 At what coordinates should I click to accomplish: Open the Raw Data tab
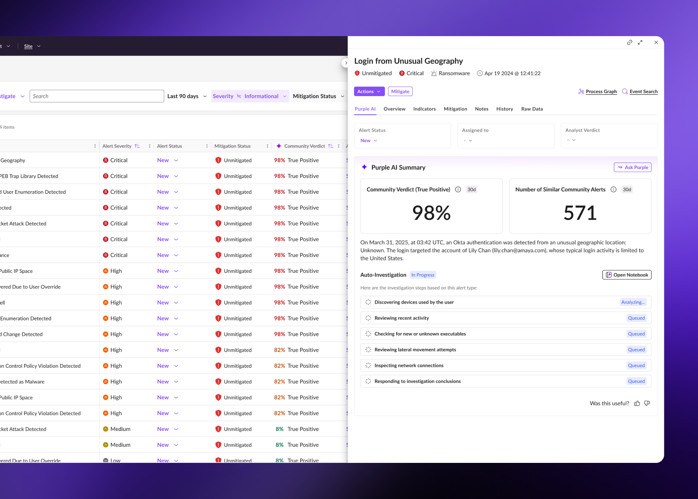pos(532,109)
